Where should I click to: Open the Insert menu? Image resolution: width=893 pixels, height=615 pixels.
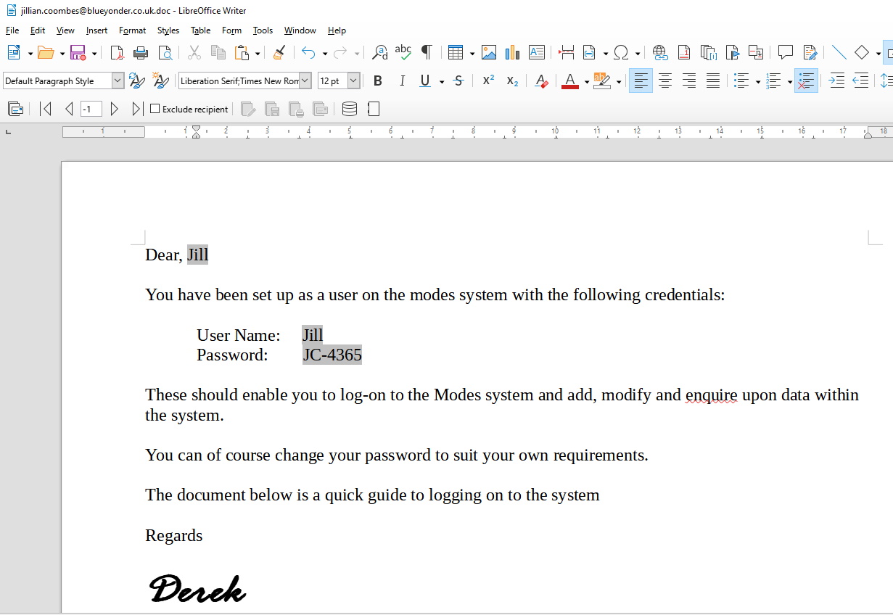[x=96, y=30]
